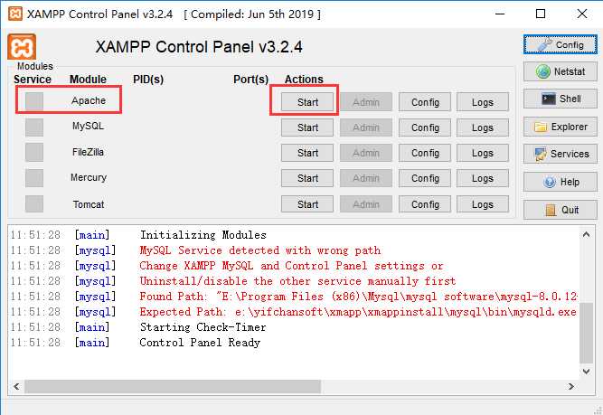Image resolution: width=603 pixels, height=415 pixels.
Task: Toggle the Apache service checkbox
Action: tap(34, 101)
